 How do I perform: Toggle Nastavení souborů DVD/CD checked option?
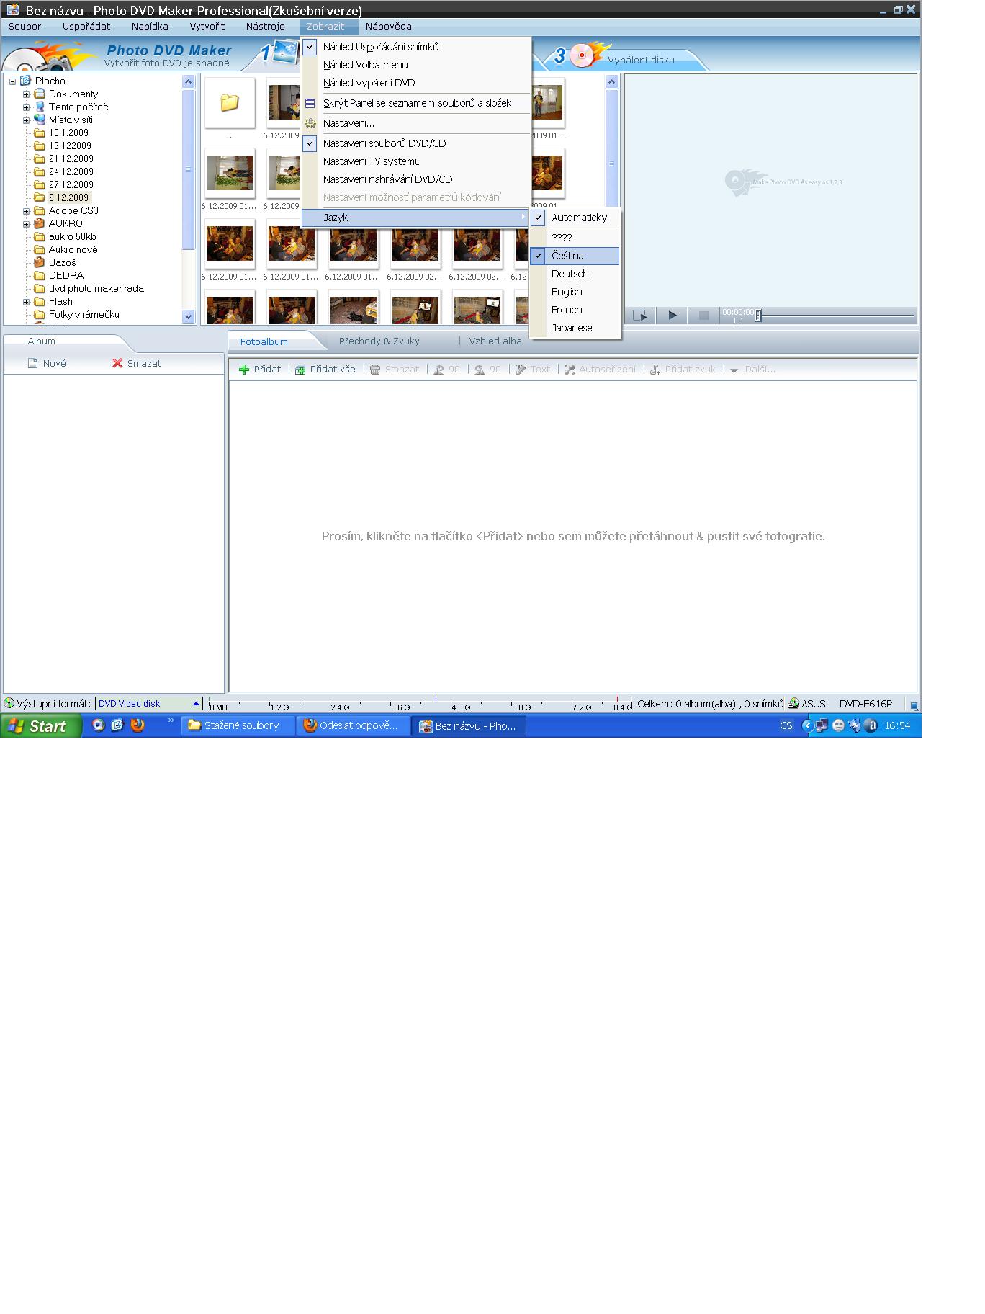tap(384, 143)
